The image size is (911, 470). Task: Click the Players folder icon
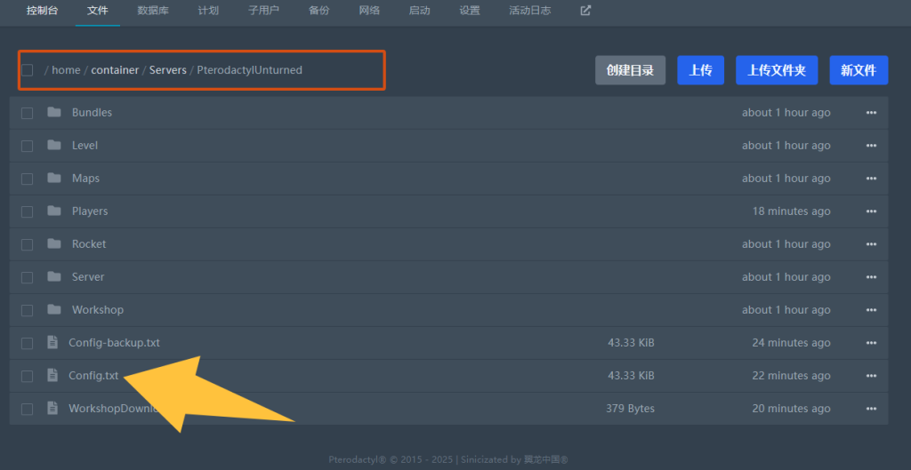click(x=54, y=211)
